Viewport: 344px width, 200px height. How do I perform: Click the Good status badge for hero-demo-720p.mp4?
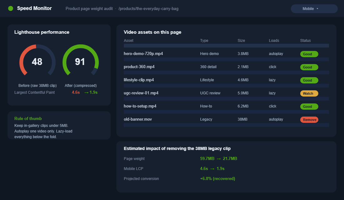309,54
